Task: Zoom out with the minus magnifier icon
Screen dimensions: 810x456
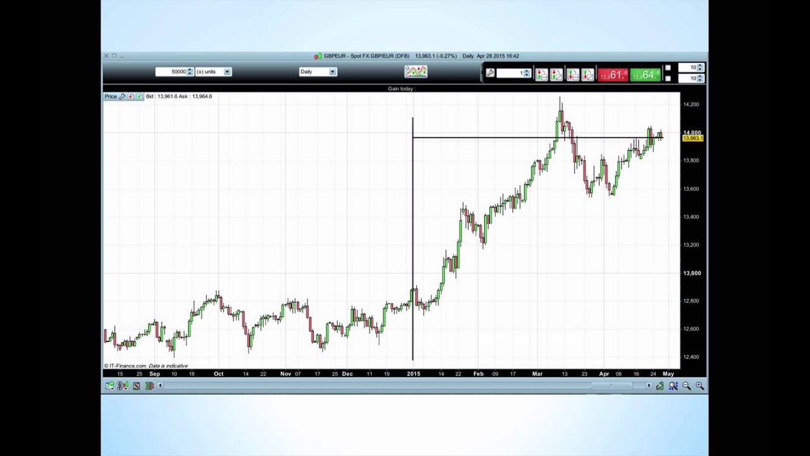Action: click(x=687, y=386)
